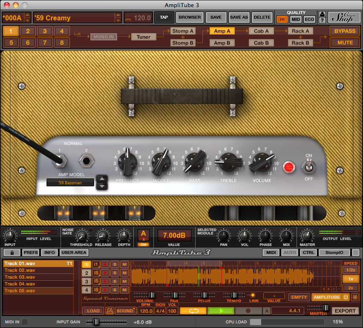The image size is (363, 328).
Task: Solo track 4 with the S button
Action: coord(115,290)
